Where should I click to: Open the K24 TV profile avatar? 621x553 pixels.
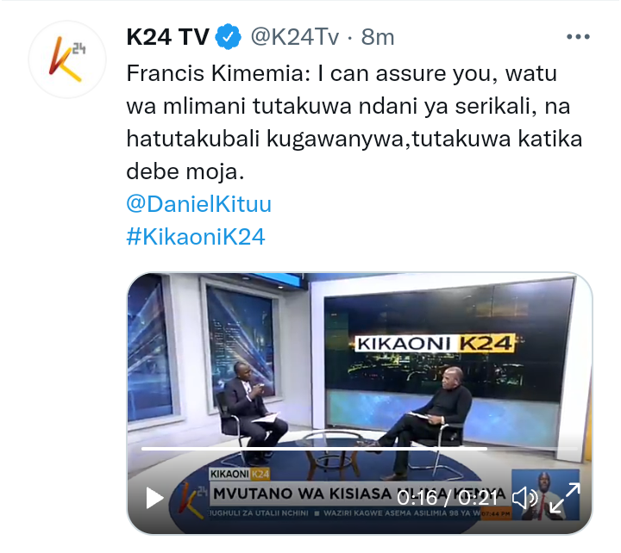[67, 59]
